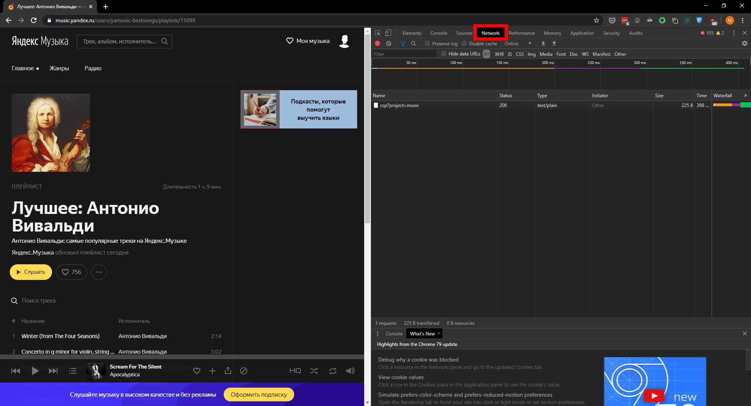Open the Application tab
Image resolution: width=751 pixels, height=406 pixels.
point(582,33)
